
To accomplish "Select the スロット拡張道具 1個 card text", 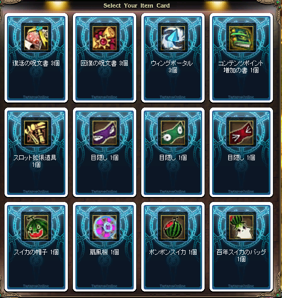I will click(35, 161).
